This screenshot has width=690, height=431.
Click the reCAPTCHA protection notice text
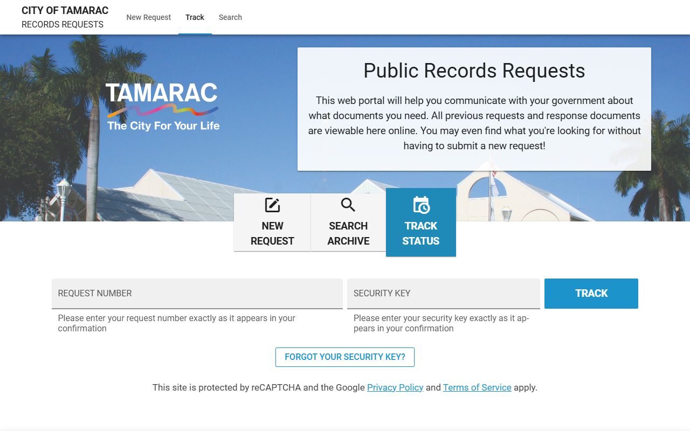(345, 387)
